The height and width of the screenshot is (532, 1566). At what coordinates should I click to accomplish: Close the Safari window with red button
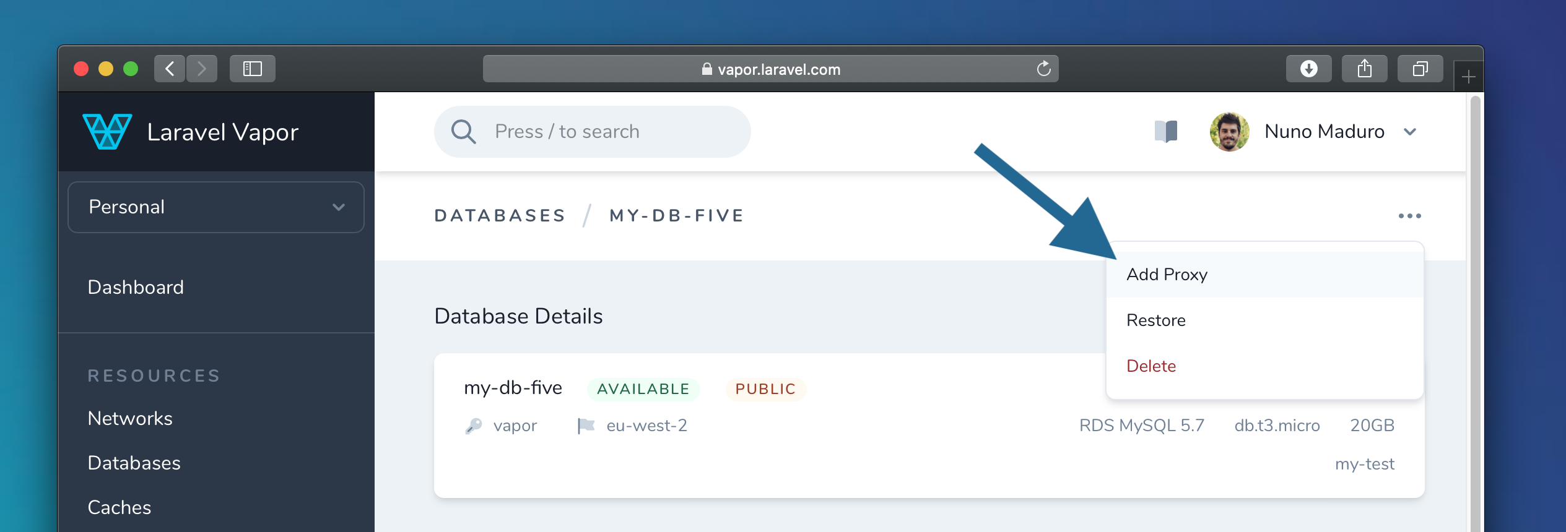pos(81,69)
